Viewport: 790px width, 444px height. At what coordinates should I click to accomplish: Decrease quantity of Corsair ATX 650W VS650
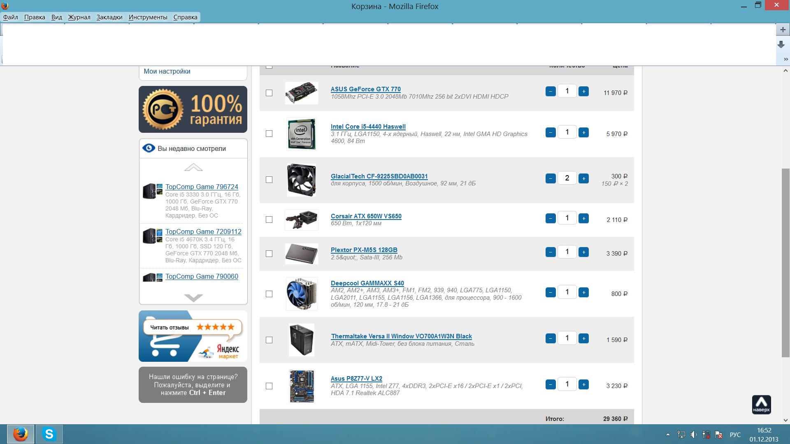pyautogui.click(x=551, y=218)
